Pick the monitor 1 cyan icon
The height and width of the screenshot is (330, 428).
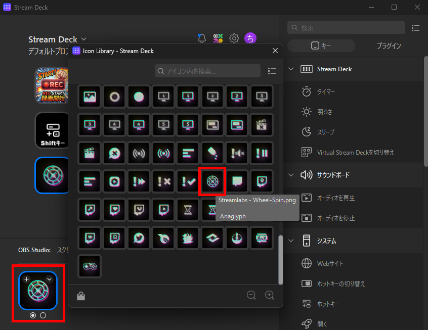(188, 97)
